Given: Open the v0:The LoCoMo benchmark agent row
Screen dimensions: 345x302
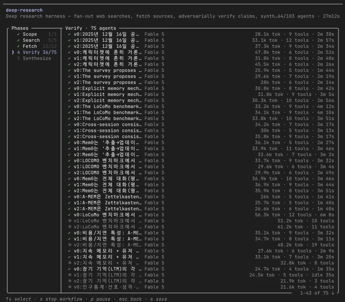Looking at the screenshot, I should click(201, 107).
